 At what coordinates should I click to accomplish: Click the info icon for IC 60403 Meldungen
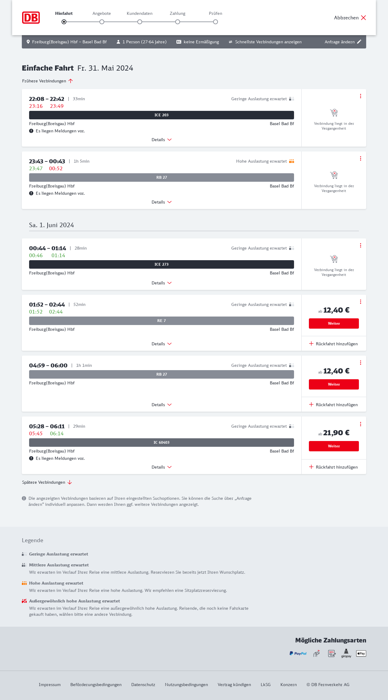[31, 458]
